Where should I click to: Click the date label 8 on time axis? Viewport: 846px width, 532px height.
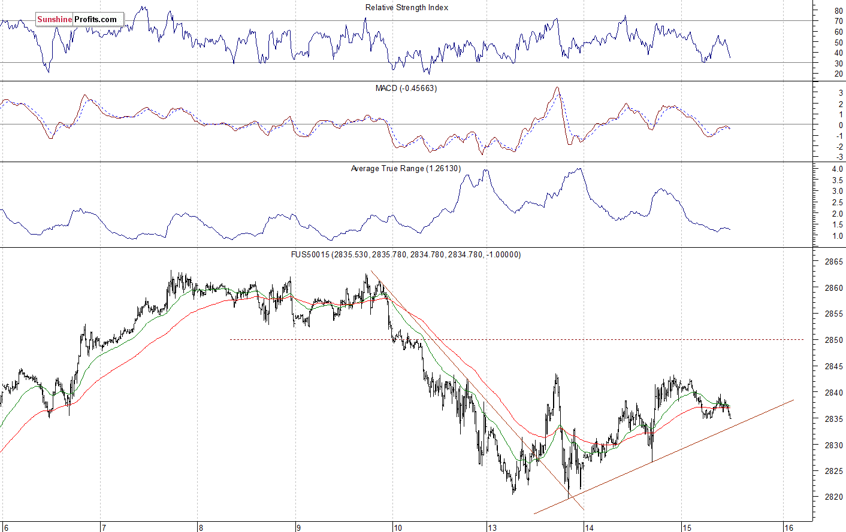pyautogui.click(x=201, y=527)
